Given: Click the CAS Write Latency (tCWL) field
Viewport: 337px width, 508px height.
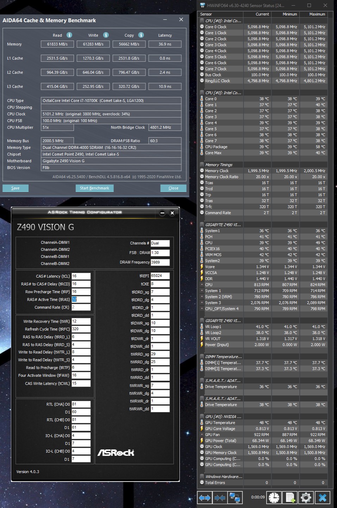Looking at the screenshot, I should [81, 383].
